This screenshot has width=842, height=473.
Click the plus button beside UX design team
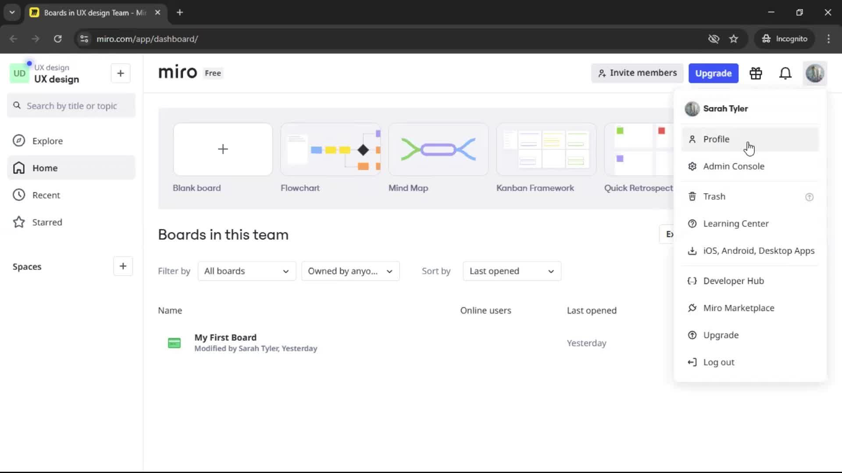point(121,73)
